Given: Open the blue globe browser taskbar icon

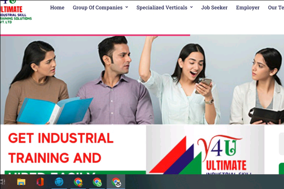Looking at the screenshot, I should pos(59,182).
